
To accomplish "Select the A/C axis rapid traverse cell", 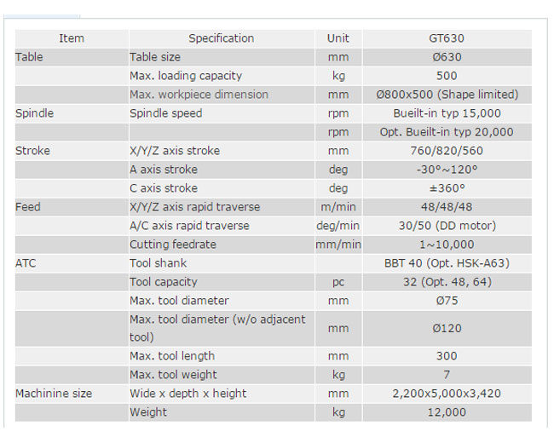I will tap(189, 226).
